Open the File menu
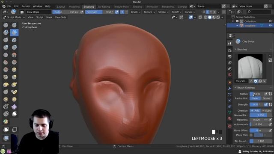Screen dimensions: 274x154 [9, 6]
